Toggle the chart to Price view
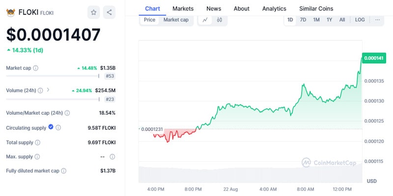The width and height of the screenshot is (393, 196). [x=150, y=20]
